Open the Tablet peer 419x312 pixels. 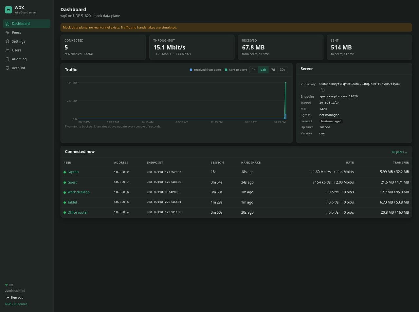[72, 202]
